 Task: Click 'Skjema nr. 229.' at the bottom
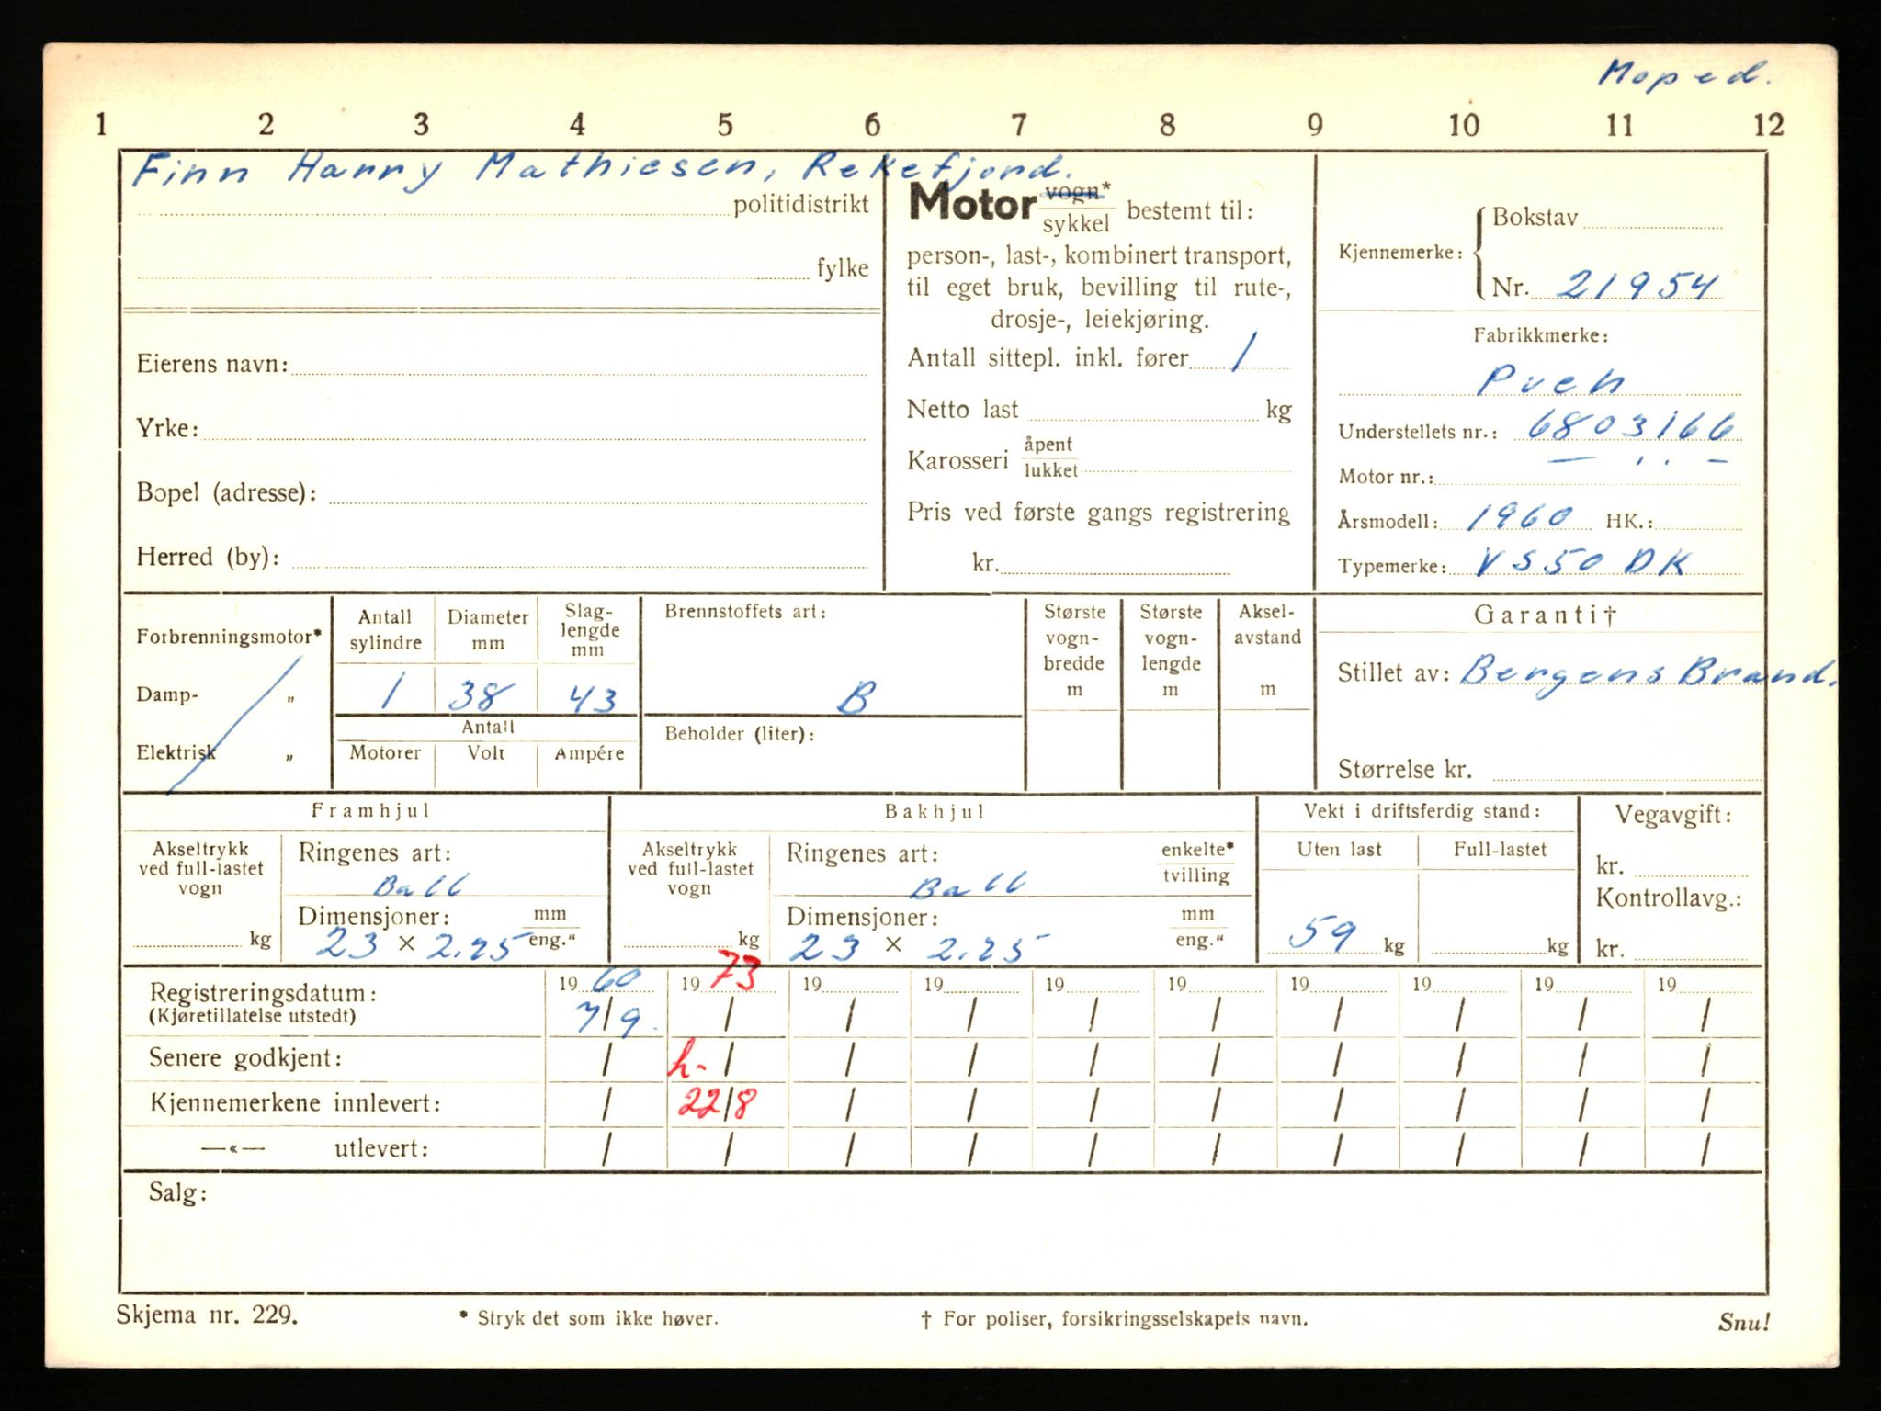[x=207, y=1315]
